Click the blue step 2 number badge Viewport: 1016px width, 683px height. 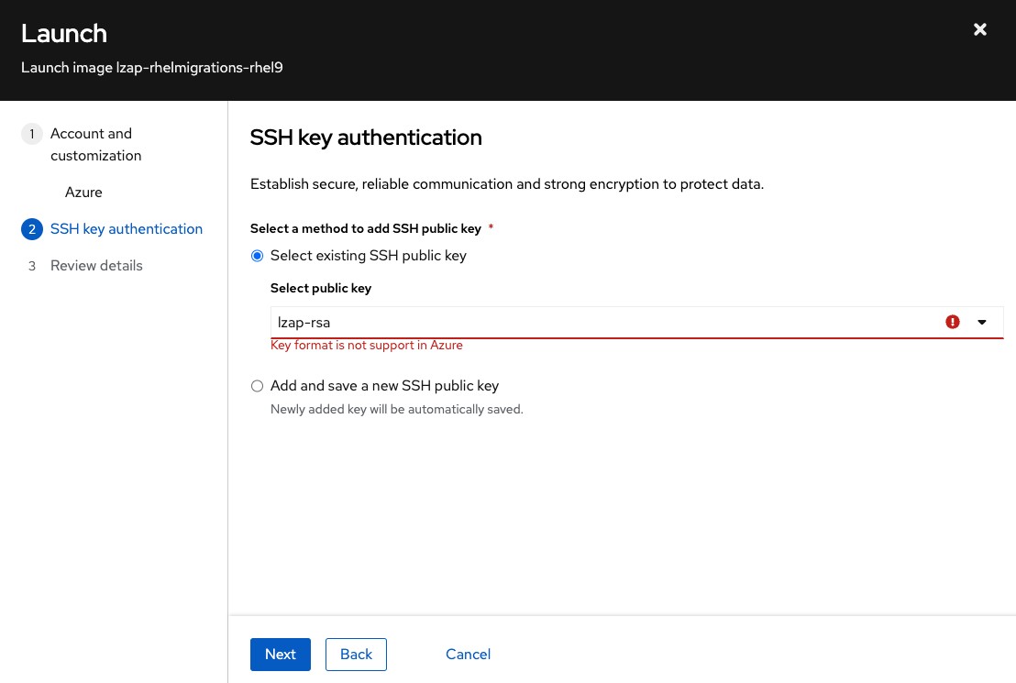(31, 229)
